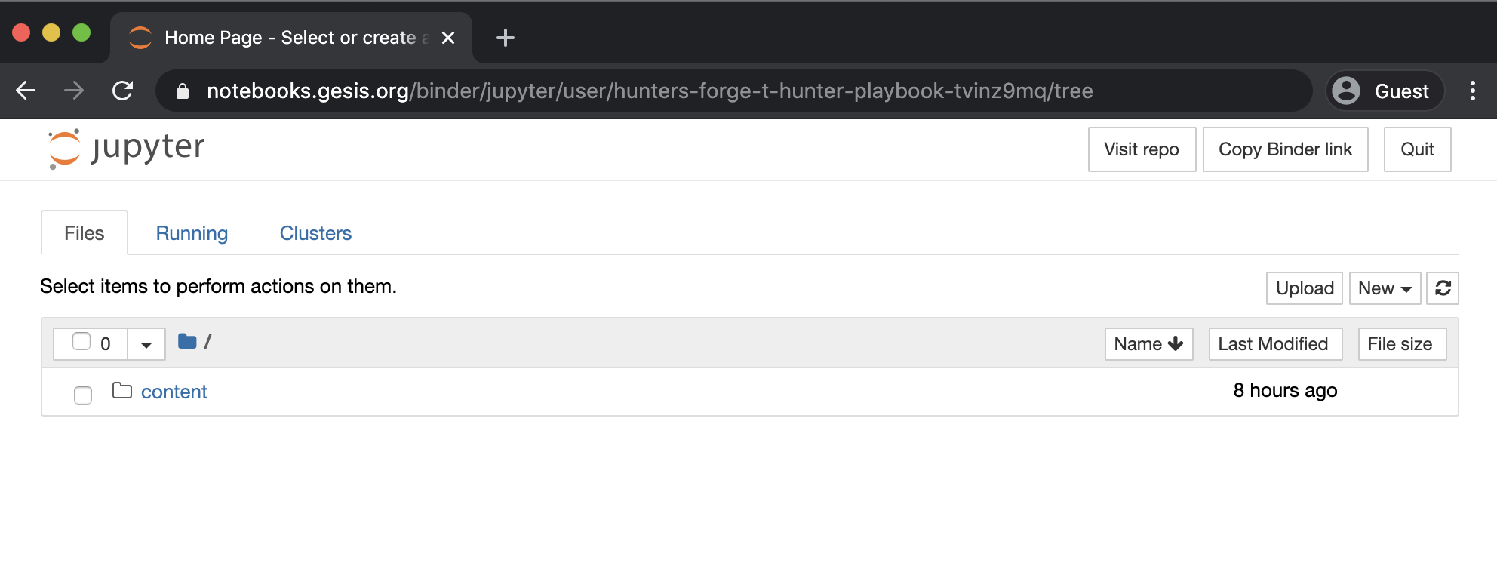Check the checkbox next to content folder

pos(82,394)
